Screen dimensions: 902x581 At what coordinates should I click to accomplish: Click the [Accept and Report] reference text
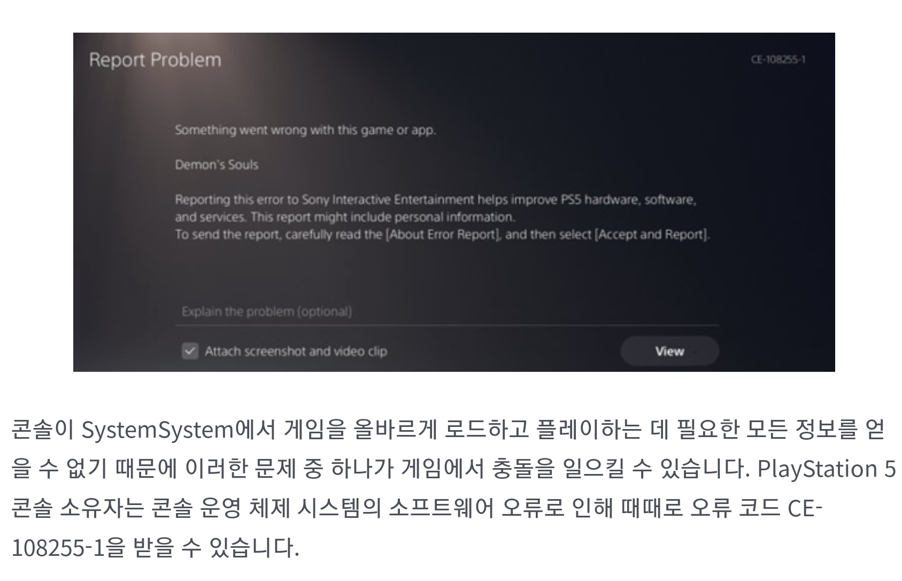click(652, 235)
